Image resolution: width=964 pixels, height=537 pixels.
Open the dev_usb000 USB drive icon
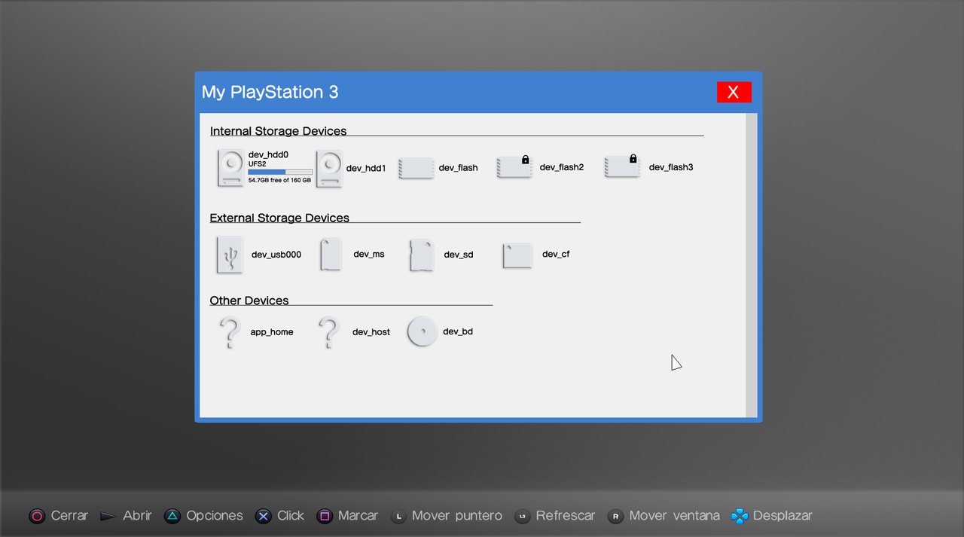(230, 255)
